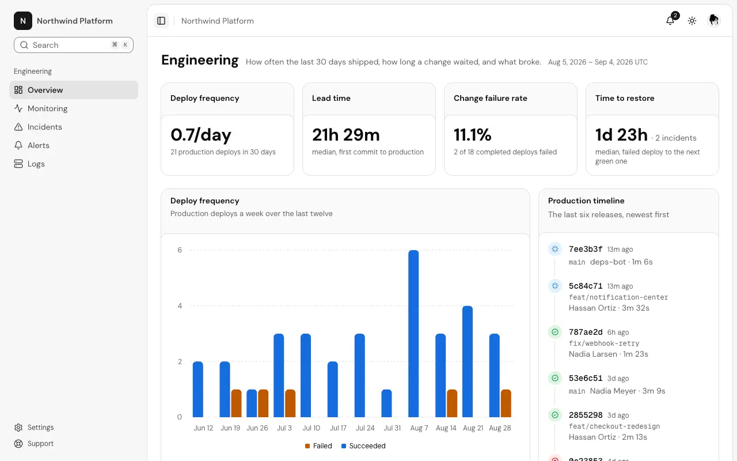Click the orange Failed legend swatch
This screenshot has height=461, width=737.
[x=307, y=446]
